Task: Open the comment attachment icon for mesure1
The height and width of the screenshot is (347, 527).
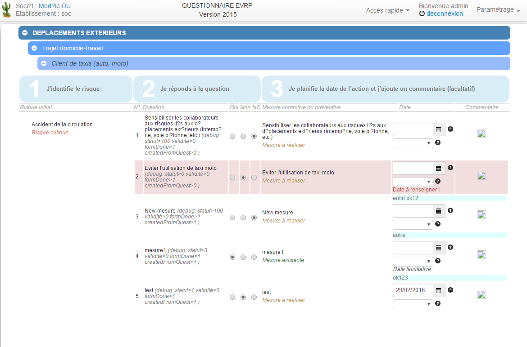Action: pyautogui.click(x=482, y=254)
